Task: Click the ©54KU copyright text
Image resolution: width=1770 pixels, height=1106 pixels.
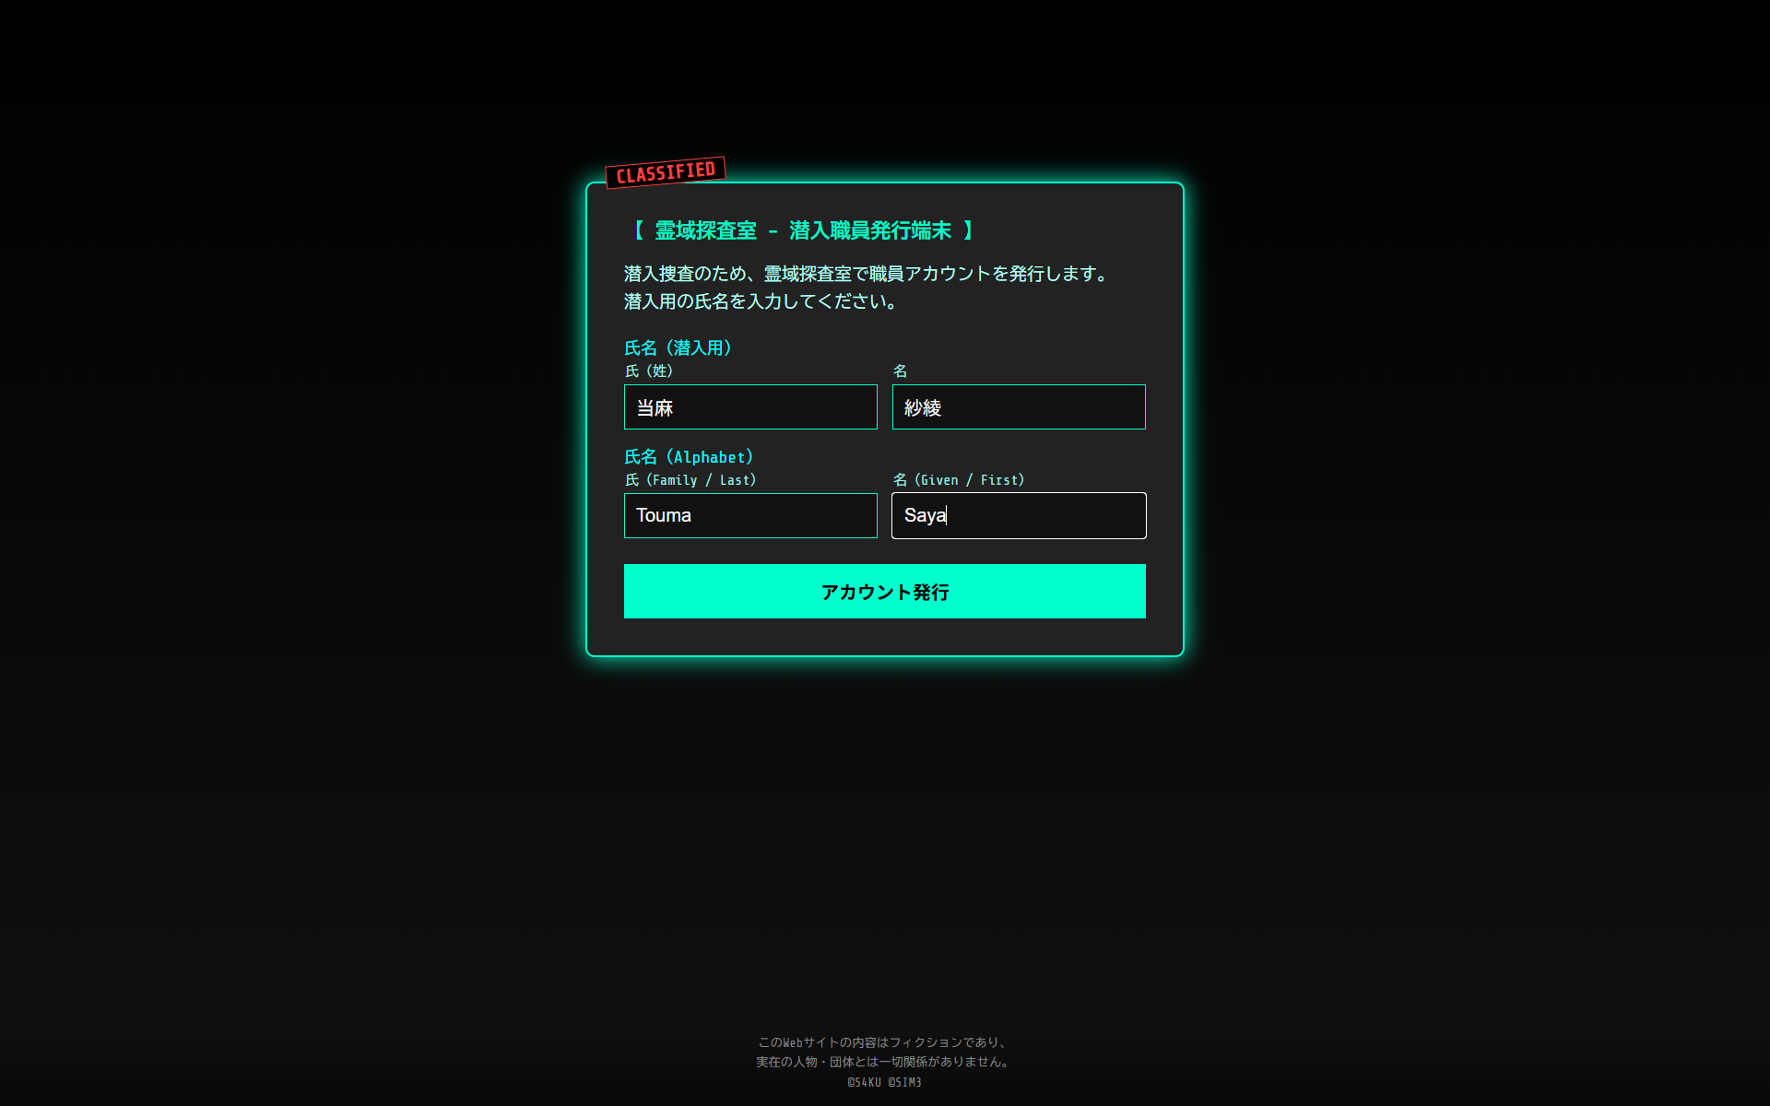Action: pos(864,1082)
